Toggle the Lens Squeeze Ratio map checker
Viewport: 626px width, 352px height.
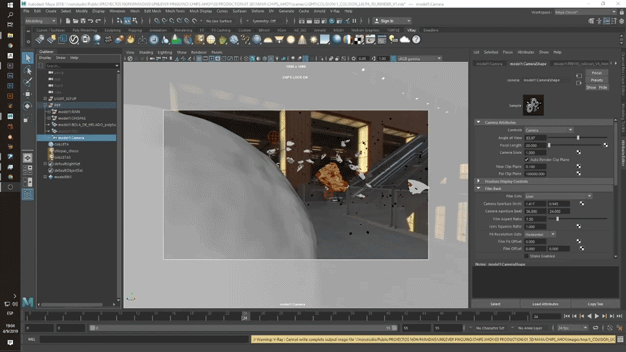pos(578,226)
